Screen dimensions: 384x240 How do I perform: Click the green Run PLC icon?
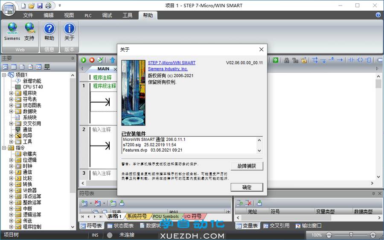pos(84,60)
